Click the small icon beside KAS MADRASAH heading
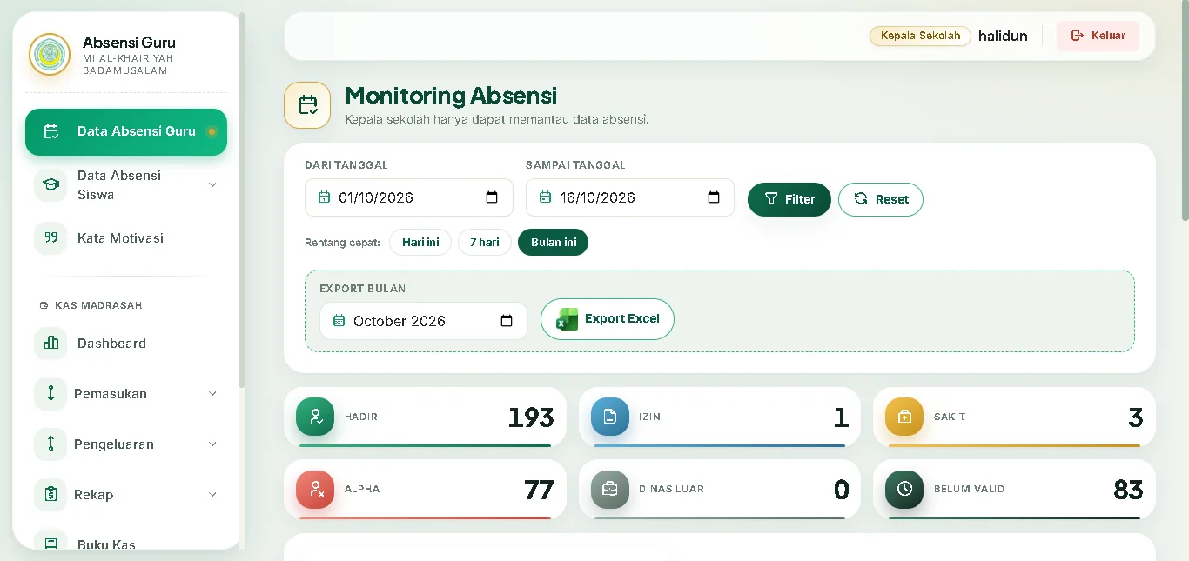1189x561 pixels. pos(44,305)
